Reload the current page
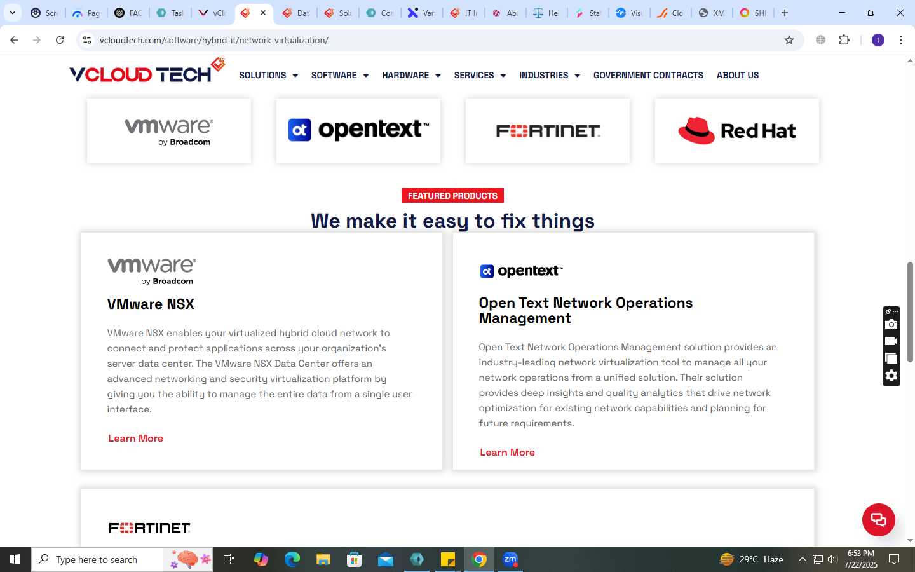 pyautogui.click(x=60, y=40)
